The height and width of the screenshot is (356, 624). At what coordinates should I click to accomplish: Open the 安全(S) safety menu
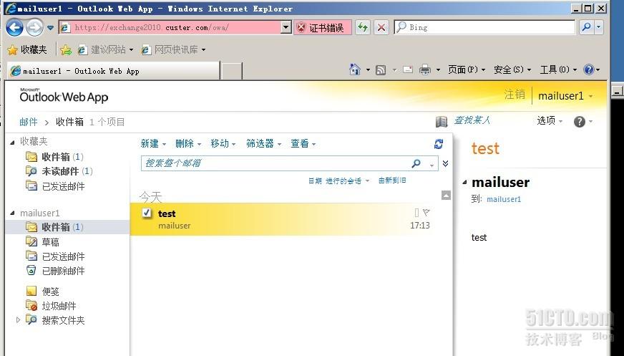pyautogui.click(x=512, y=69)
